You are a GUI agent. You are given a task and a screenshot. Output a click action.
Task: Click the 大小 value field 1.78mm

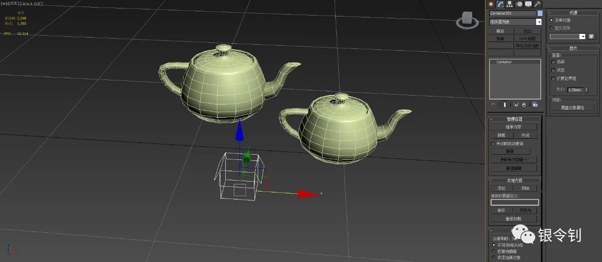point(575,89)
